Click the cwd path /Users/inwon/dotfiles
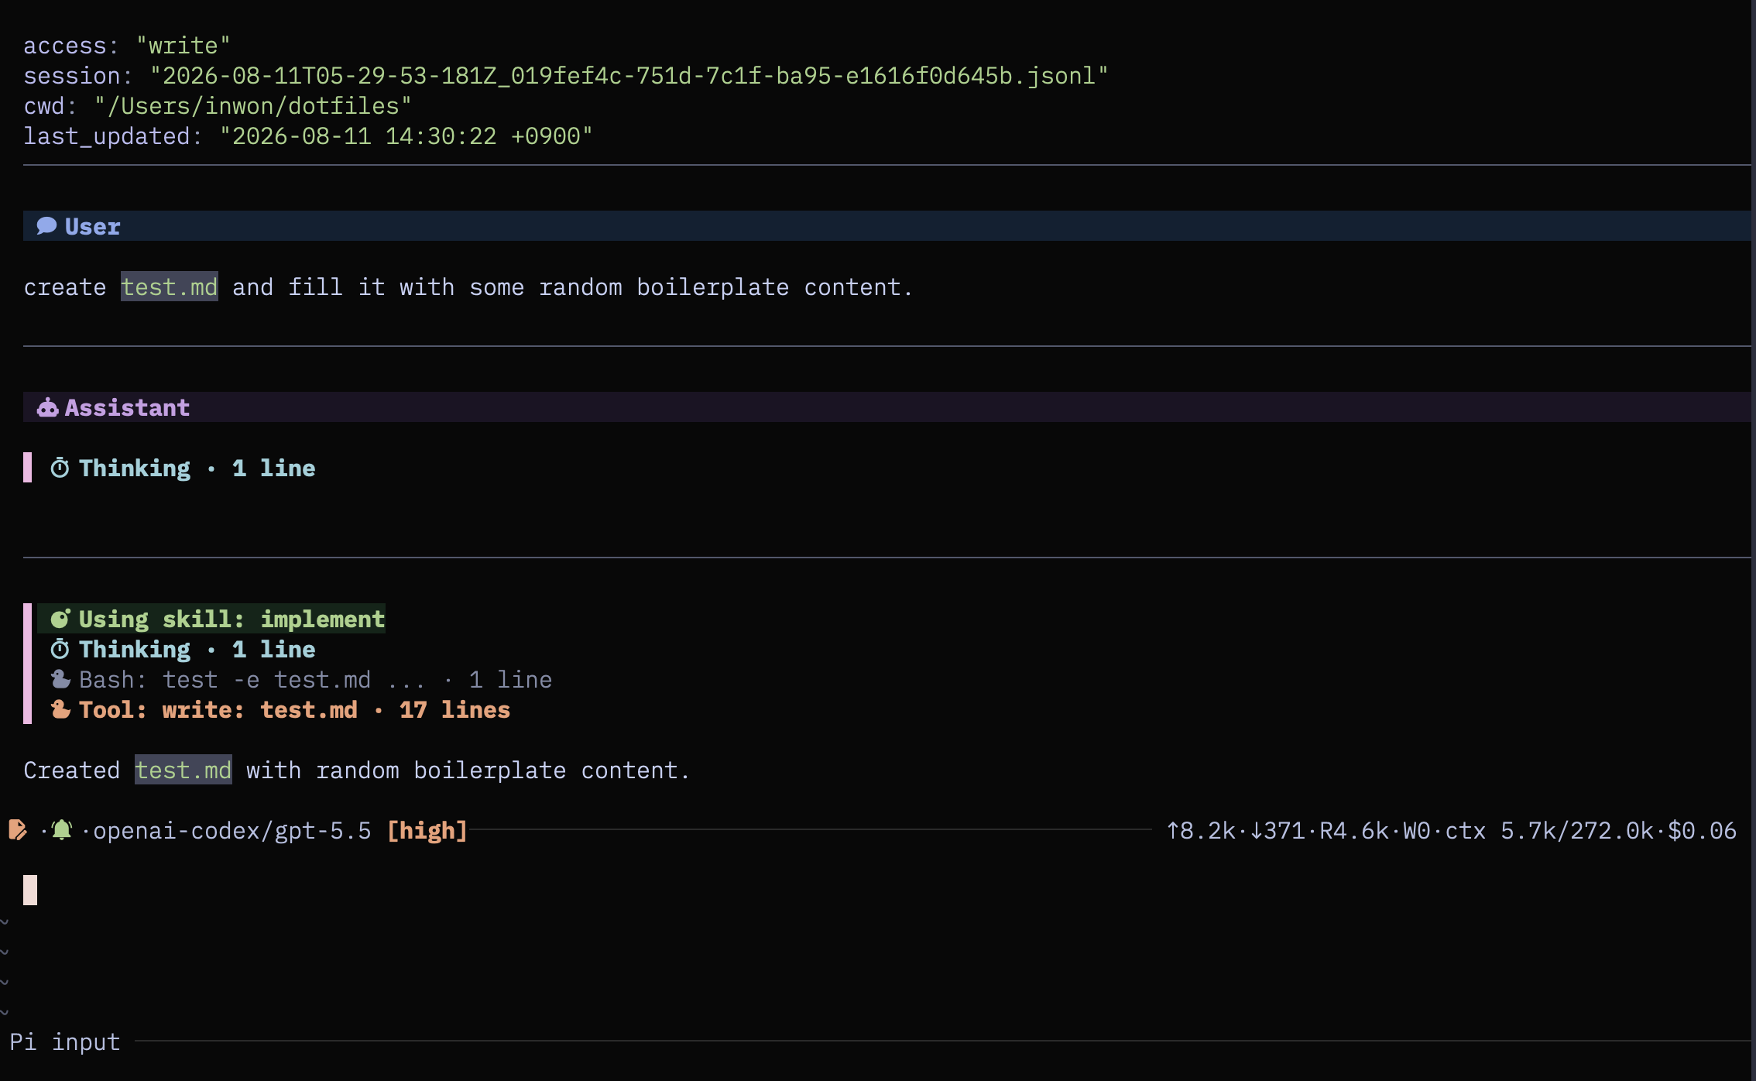This screenshot has width=1756, height=1081. [252, 106]
